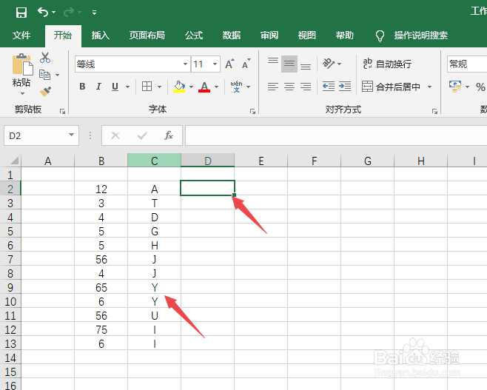Click the increase indent icon

coord(345,87)
